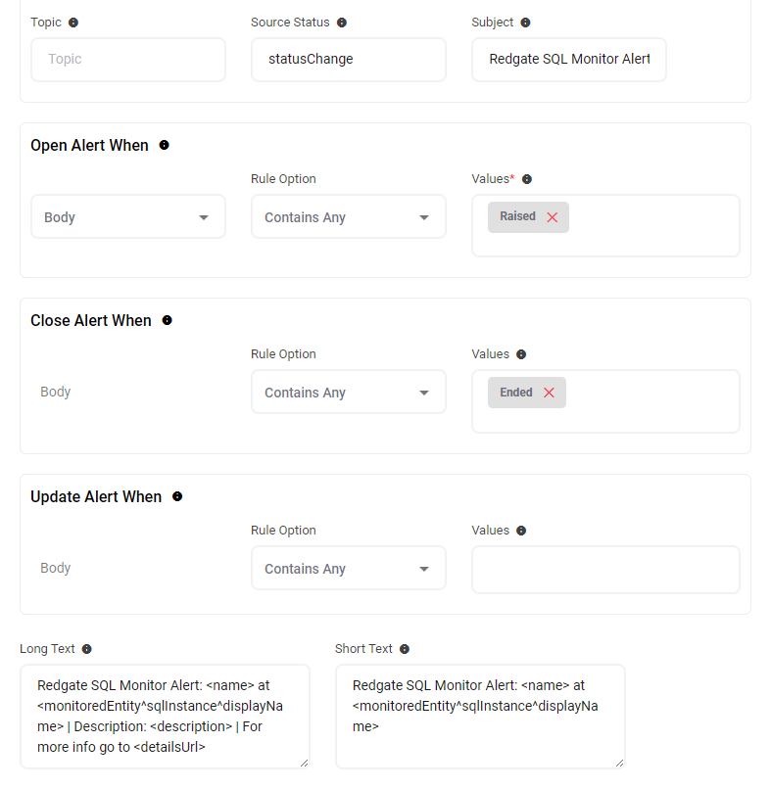Expand Rule Option dropdown under Open Alert When
This screenshot has width=771, height=789.
click(348, 217)
